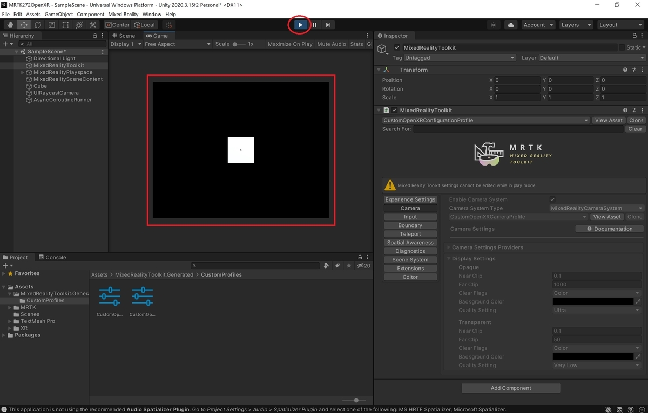Viewport: 648px width, 413px height.
Task: Select the Rotate tool
Action: pyautogui.click(x=38, y=25)
